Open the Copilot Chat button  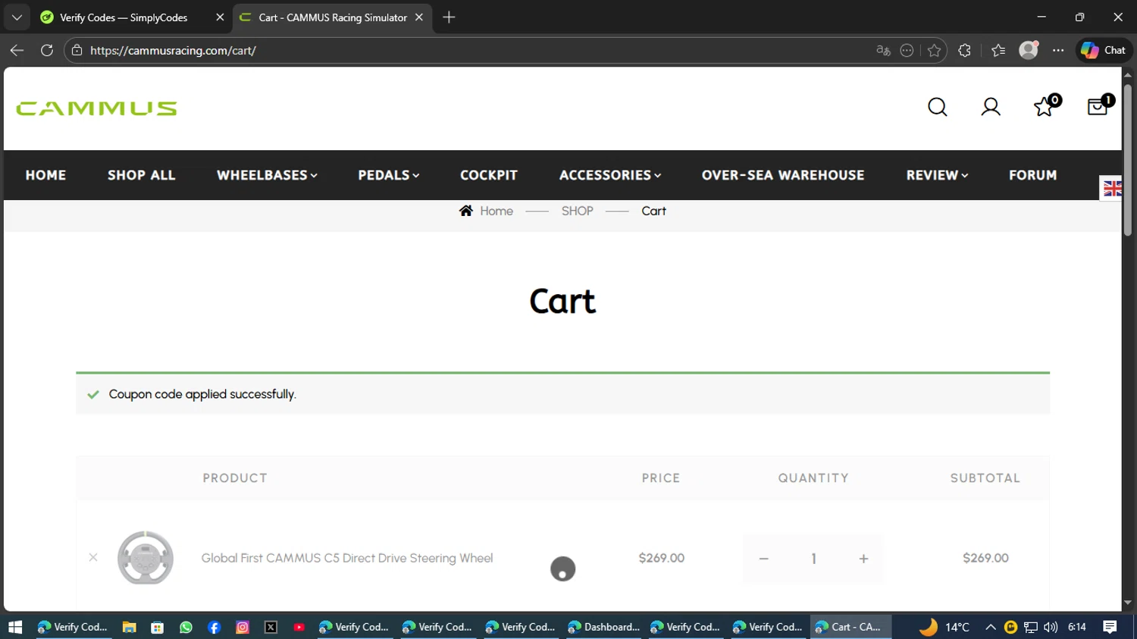coord(1104,50)
